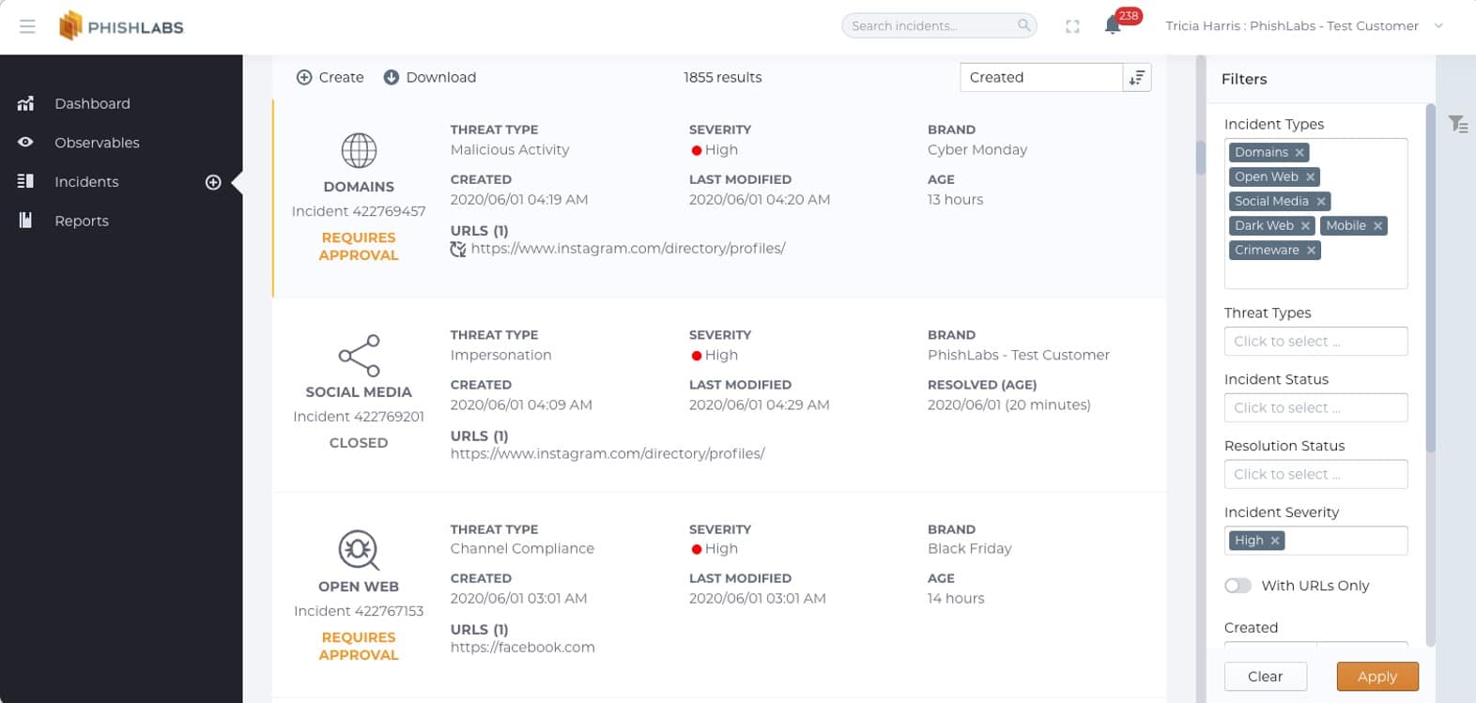
Task: Click the Cyber Monday brand text
Action: 977,150
